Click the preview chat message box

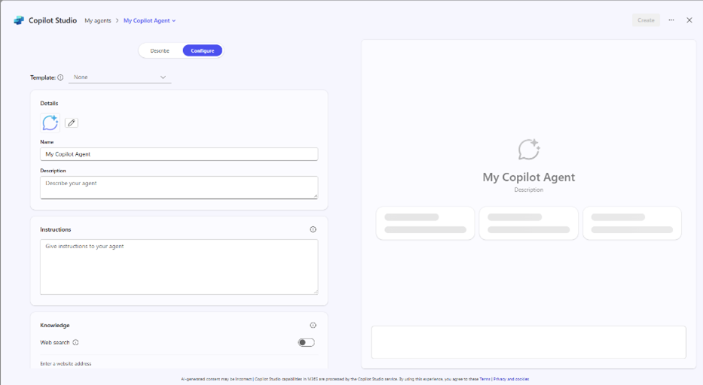(528, 343)
